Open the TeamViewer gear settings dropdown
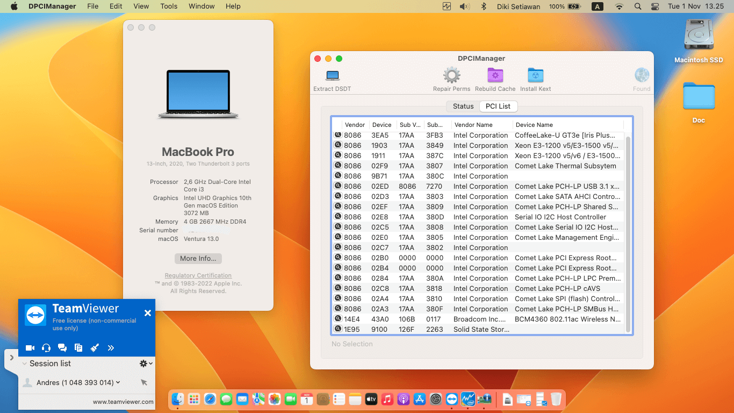 click(x=146, y=364)
